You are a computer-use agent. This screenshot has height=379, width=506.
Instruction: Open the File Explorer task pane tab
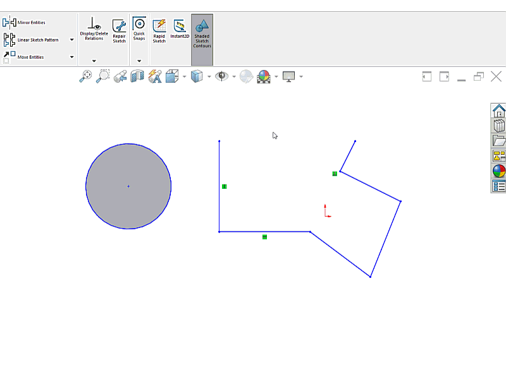[498, 141]
